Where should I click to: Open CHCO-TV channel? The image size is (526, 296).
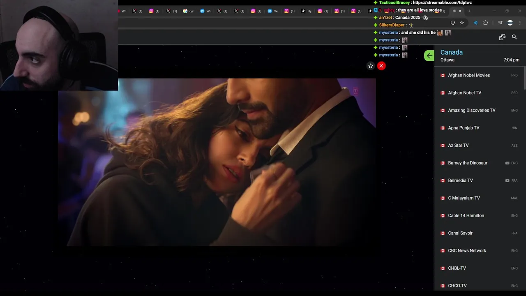click(479, 286)
